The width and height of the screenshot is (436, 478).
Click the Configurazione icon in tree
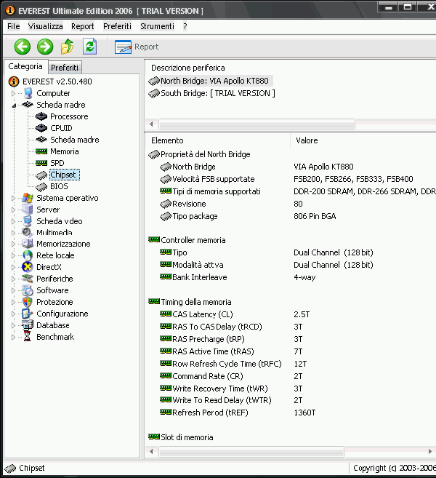pyautogui.click(x=28, y=314)
